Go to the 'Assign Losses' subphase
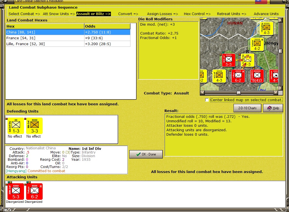 (x=162, y=14)
